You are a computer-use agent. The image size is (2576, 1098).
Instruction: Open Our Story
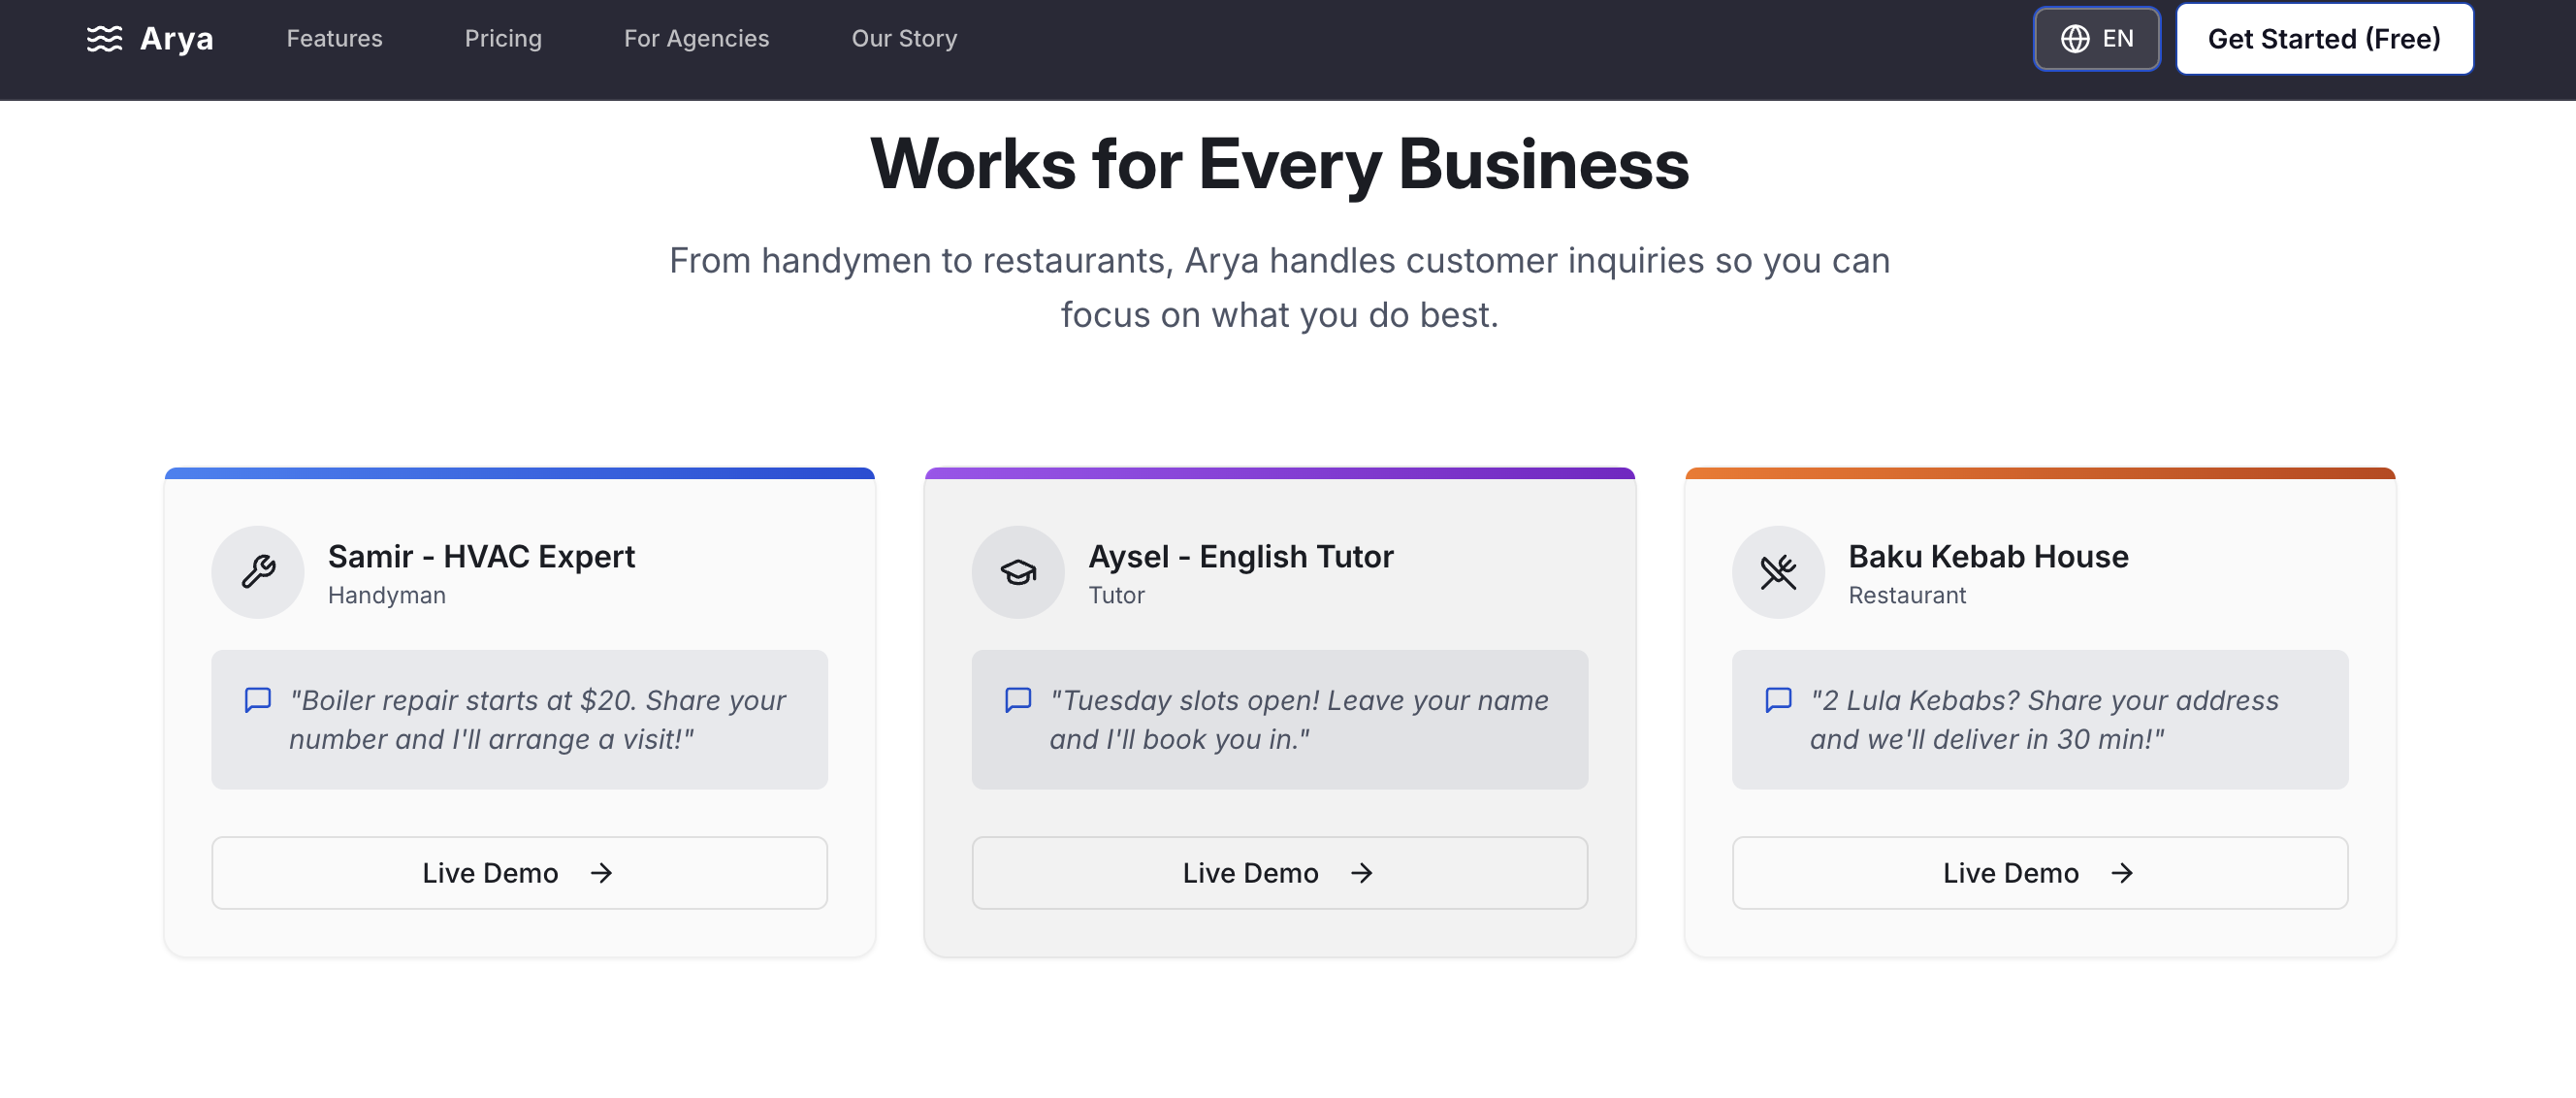pyautogui.click(x=903, y=38)
